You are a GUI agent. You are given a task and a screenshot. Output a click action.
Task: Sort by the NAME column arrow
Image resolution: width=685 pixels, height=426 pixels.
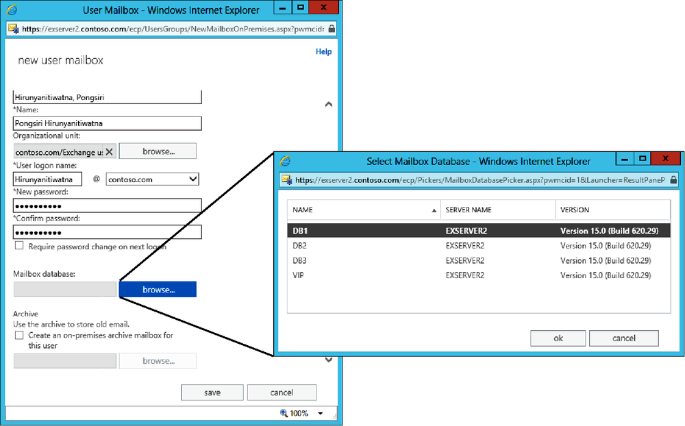pyautogui.click(x=434, y=210)
